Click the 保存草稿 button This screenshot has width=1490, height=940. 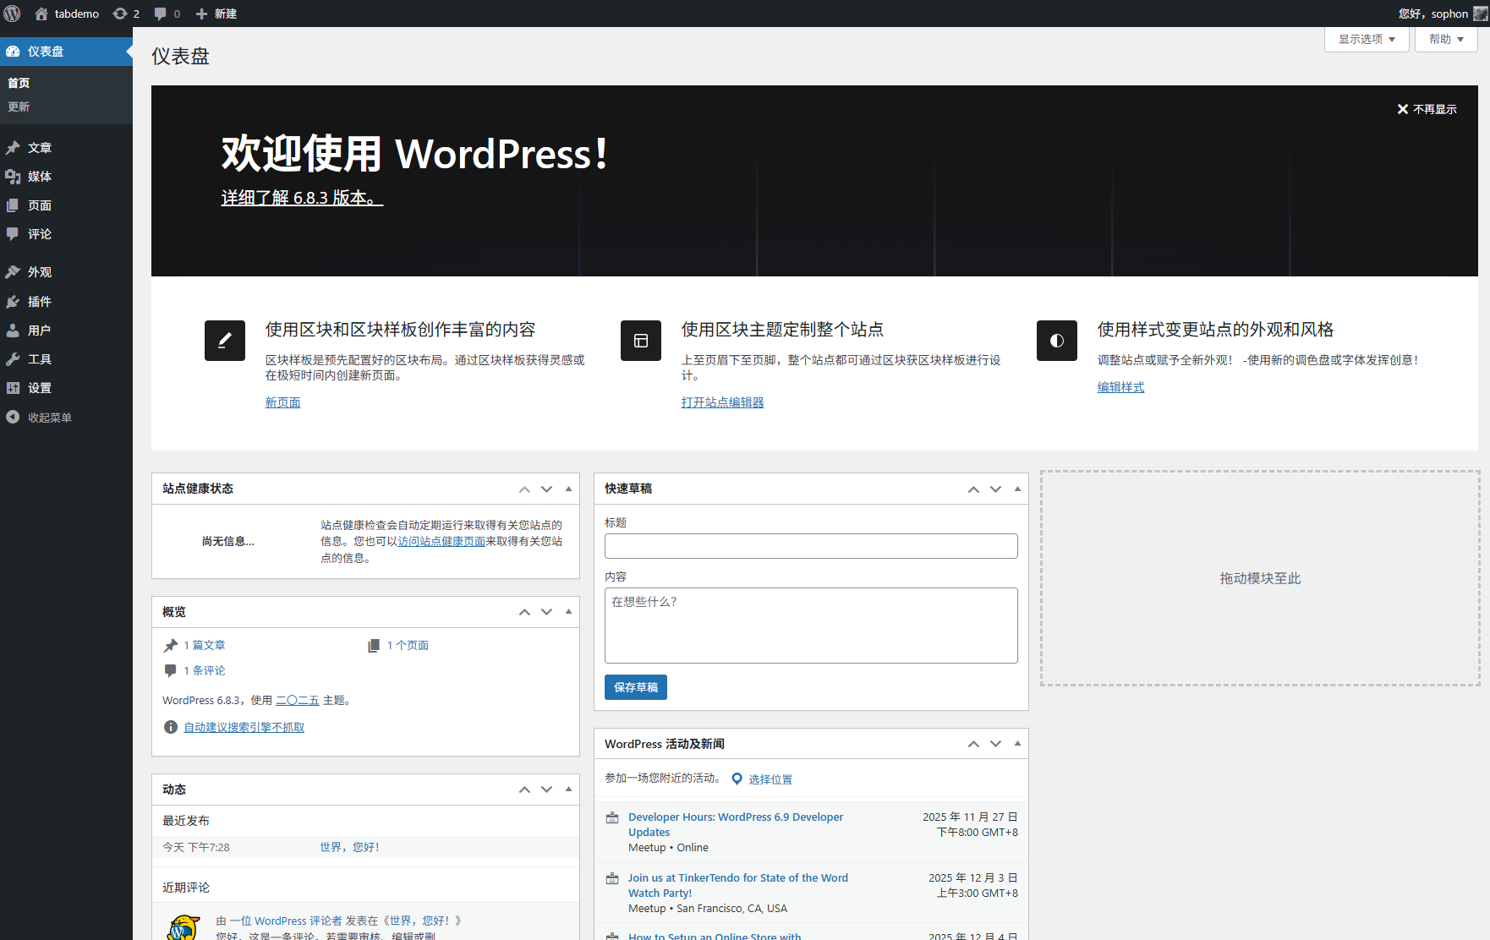pyautogui.click(x=636, y=687)
